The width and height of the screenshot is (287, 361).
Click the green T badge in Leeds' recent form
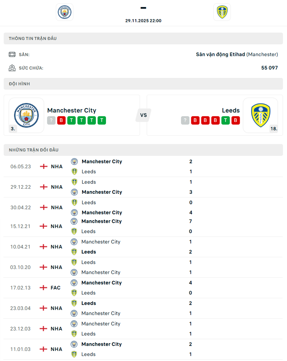pos(226,120)
